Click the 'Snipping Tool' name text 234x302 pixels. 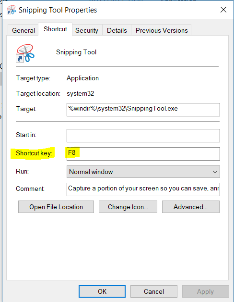click(76, 52)
